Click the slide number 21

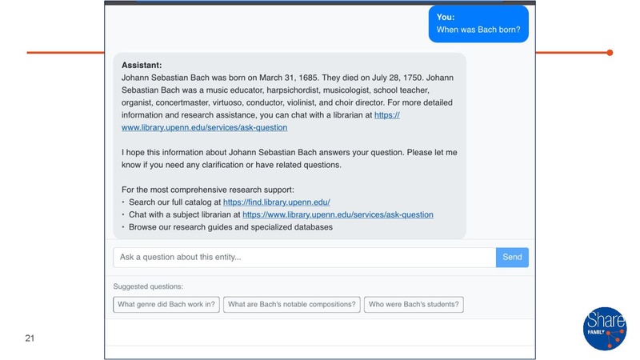point(30,338)
